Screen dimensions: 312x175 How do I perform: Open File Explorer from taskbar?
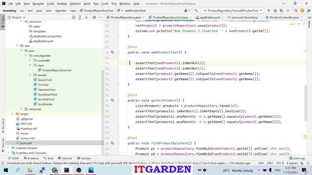click(30, 170)
